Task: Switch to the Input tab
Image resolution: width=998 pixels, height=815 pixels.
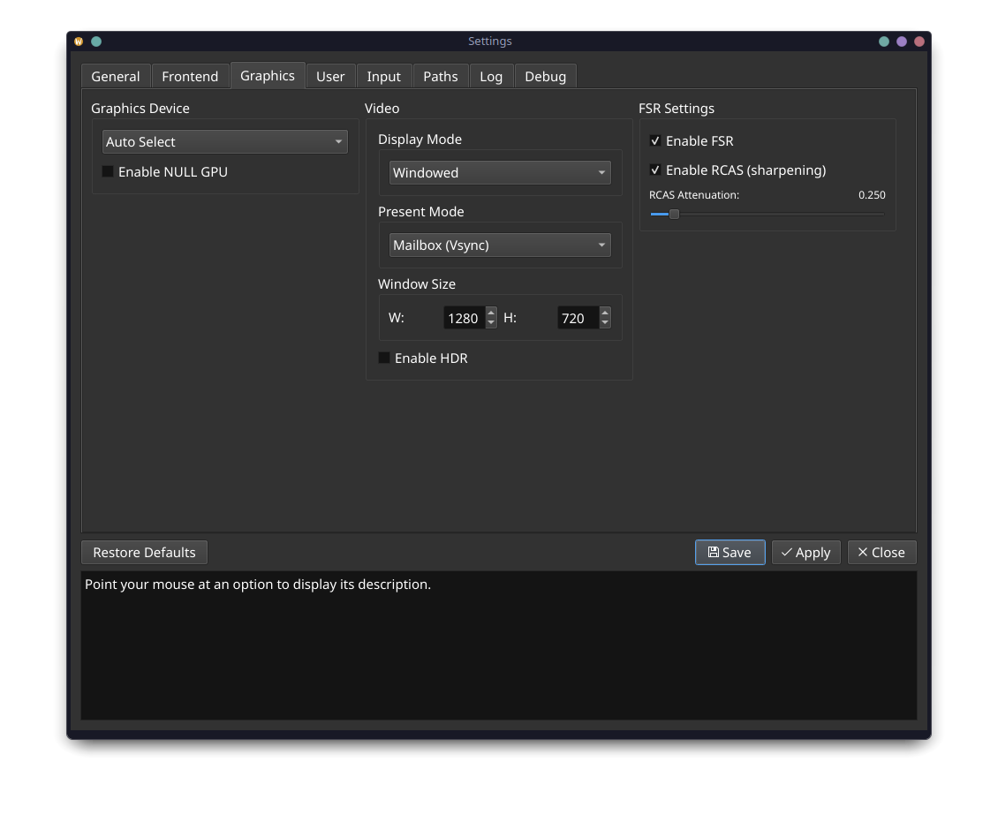Action: point(384,76)
